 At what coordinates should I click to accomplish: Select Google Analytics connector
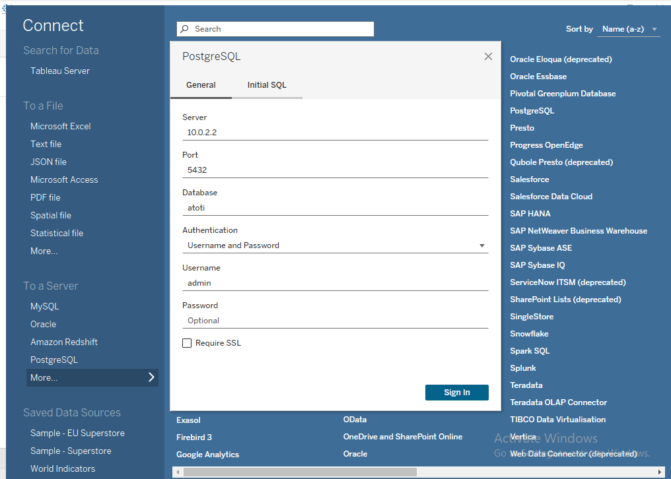point(207,455)
